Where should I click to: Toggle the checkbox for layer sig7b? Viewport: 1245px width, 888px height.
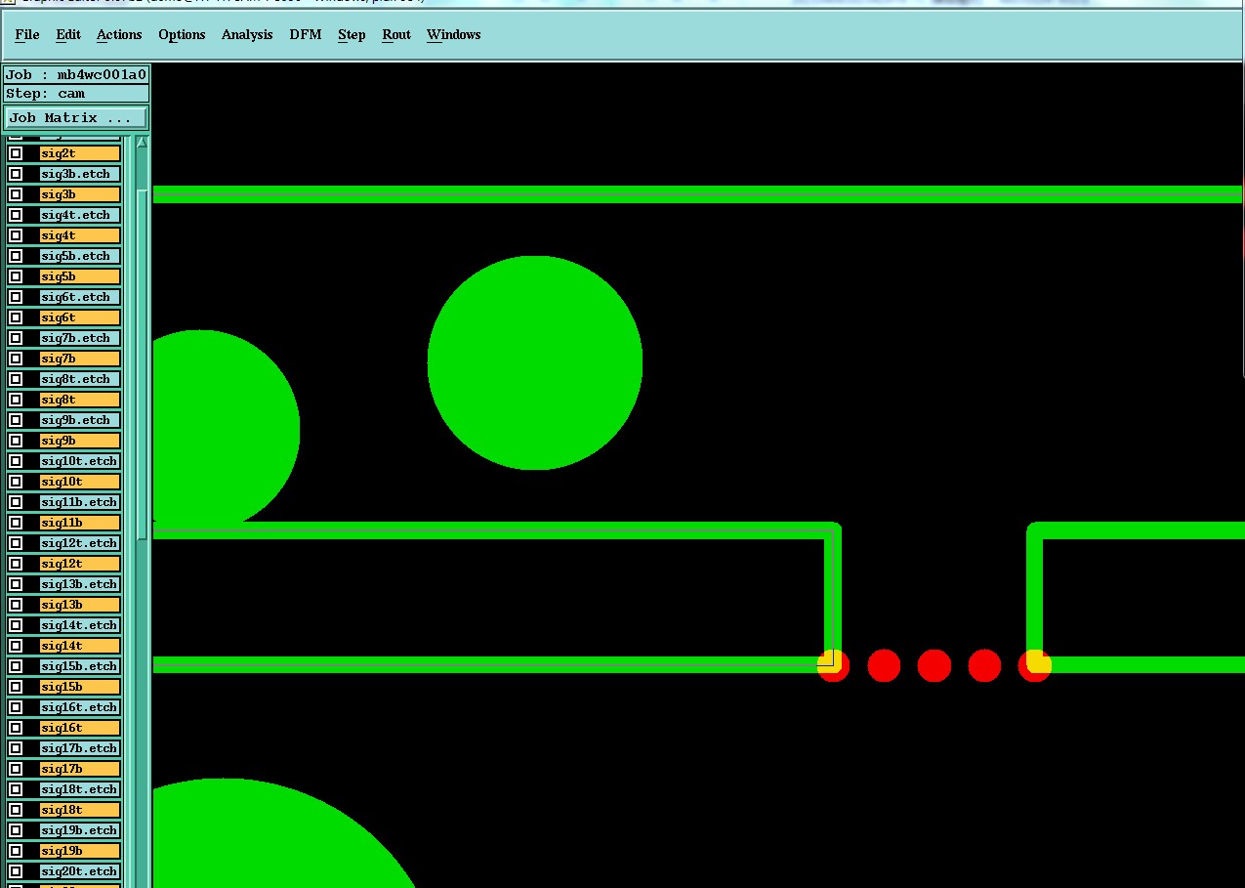[x=16, y=359]
